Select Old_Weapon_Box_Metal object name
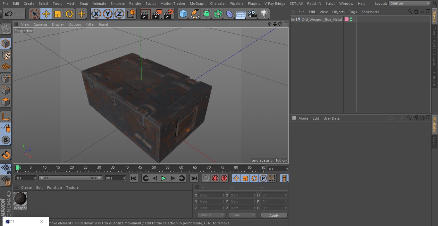The image size is (438, 226). (x=322, y=20)
